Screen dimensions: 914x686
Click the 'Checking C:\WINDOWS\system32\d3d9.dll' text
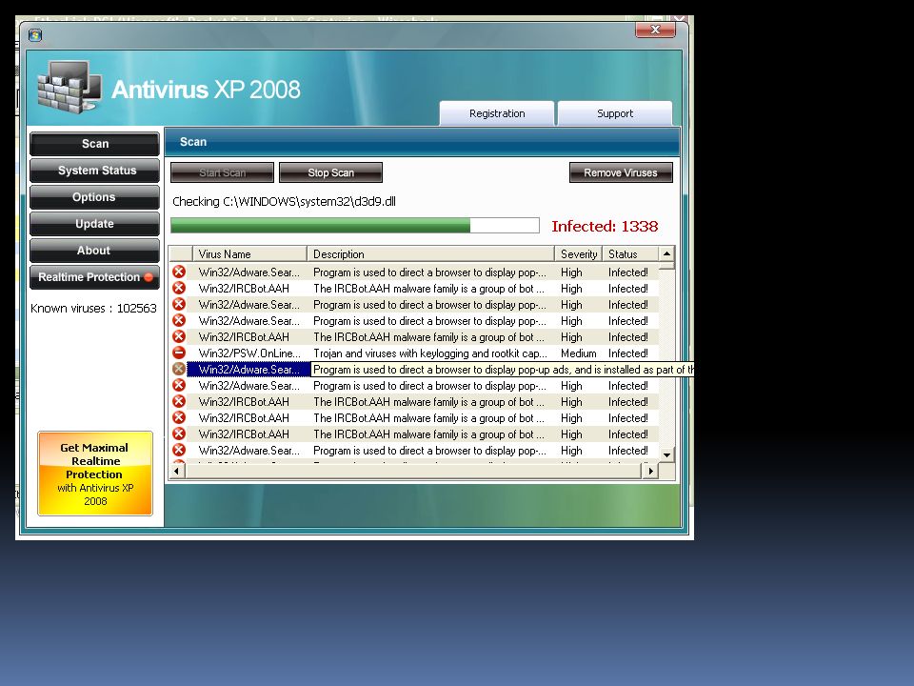[284, 202]
